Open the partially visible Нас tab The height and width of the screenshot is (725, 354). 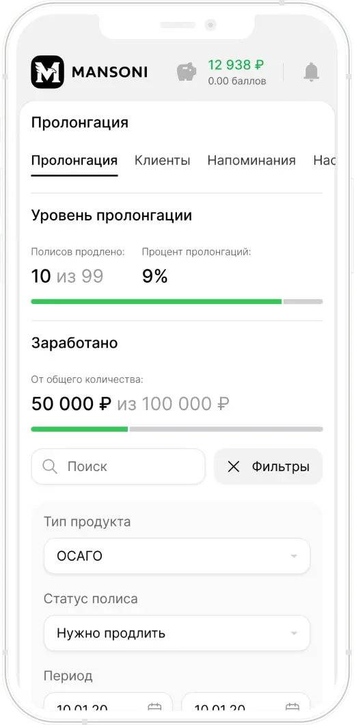click(x=323, y=160)
